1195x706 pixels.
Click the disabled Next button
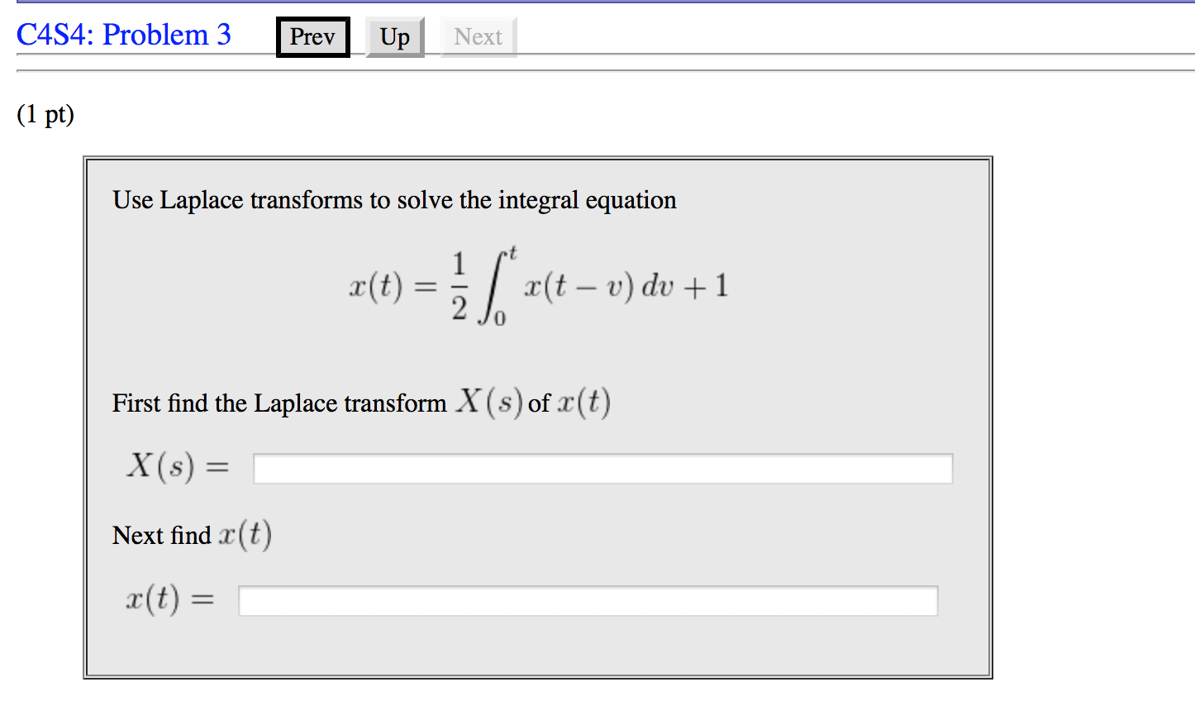[x=478, y=36]
